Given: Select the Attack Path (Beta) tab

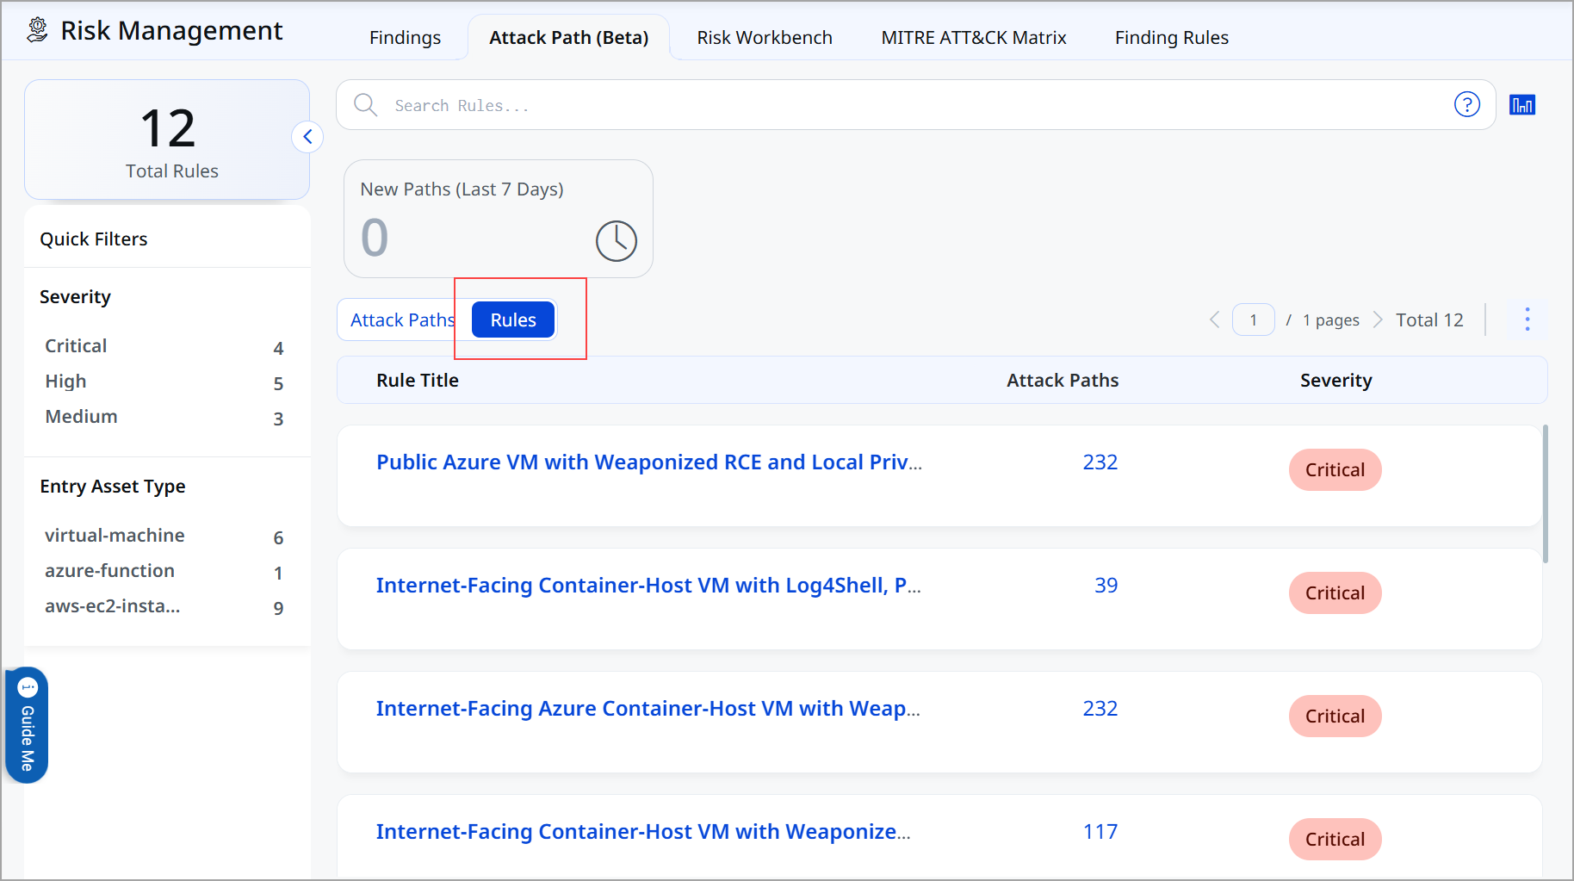Looking at the screenshot, I should click(569, 38).
